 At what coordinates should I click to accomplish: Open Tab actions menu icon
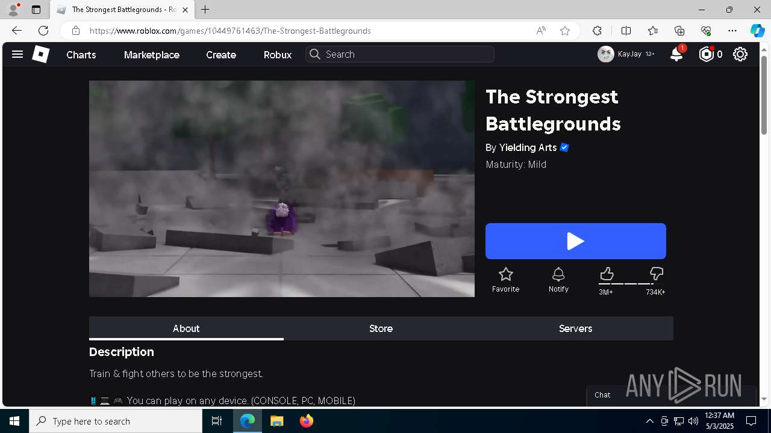[36, 10]
